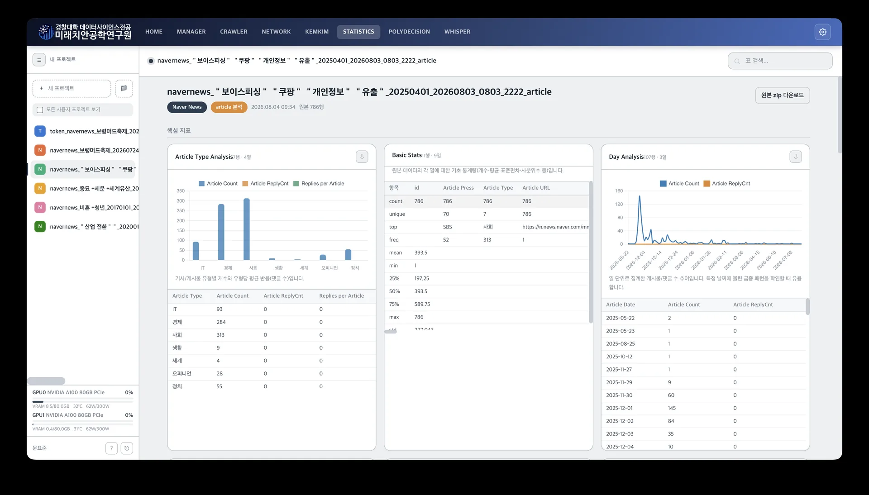
Task: Click Basic Stats horizontal scrollbar thumb
Action: coord(391,332)
